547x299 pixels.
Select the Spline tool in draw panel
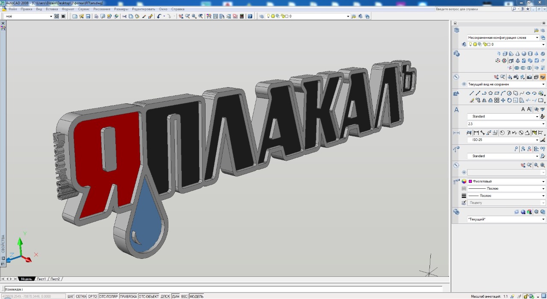pyautogui.click(x=522, y=93)
